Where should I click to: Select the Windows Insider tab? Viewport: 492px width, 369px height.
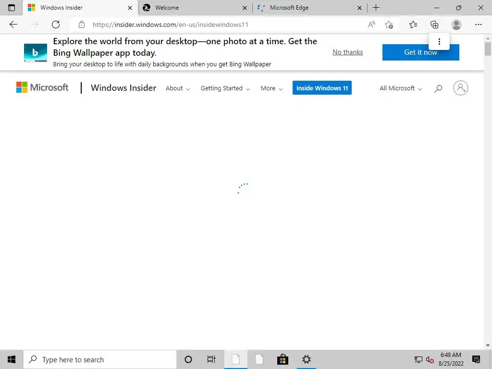point(80,8)
